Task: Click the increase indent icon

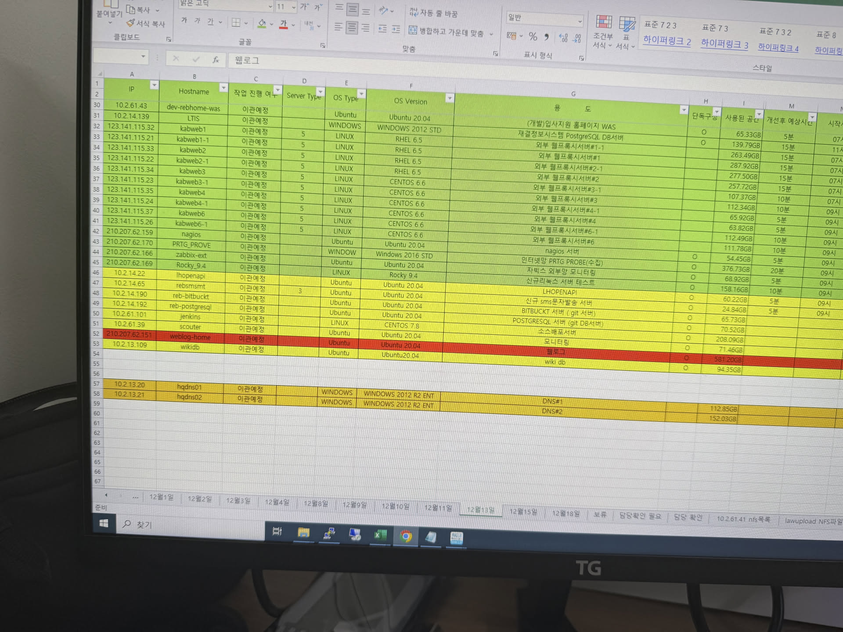Action: tap(396, 29)
